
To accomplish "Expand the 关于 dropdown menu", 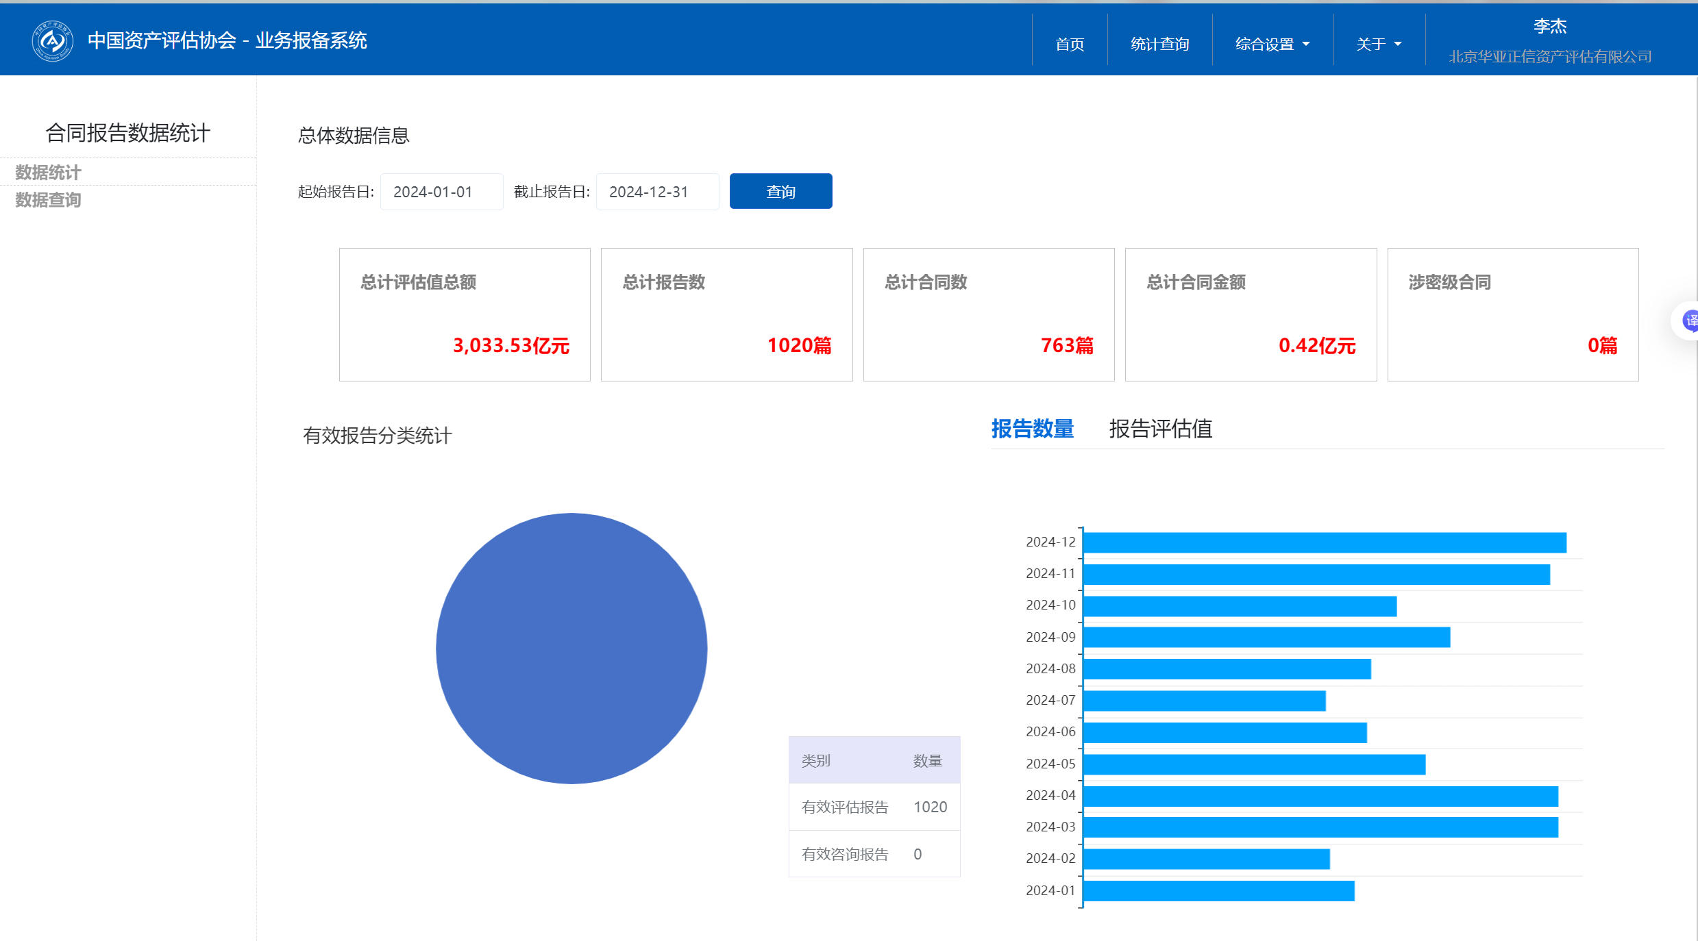I will 1378,44.
